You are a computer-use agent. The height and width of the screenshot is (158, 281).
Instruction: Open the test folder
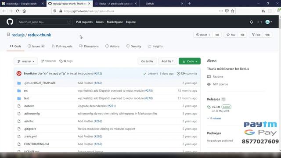click(26, 98)
